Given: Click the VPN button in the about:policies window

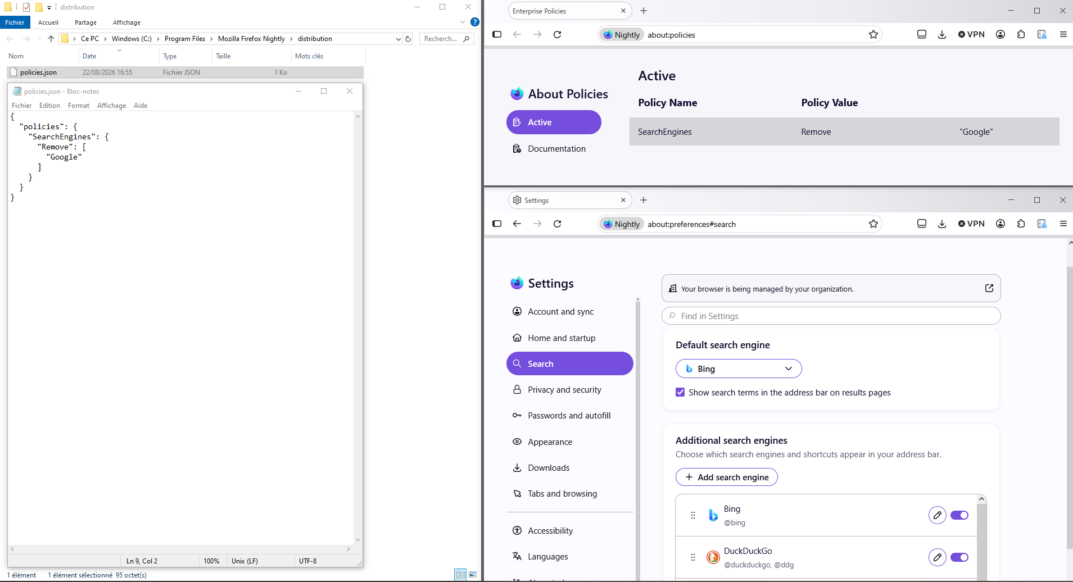Looking at the screenshot, I should click(x=972, y=34).
